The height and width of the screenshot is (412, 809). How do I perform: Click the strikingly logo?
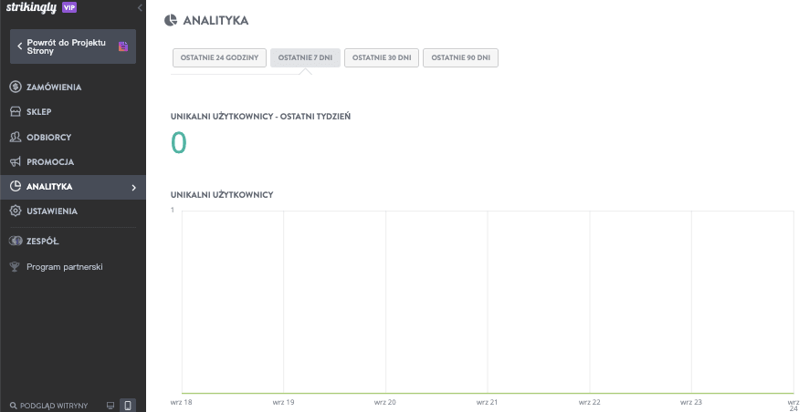pos(31,7)
